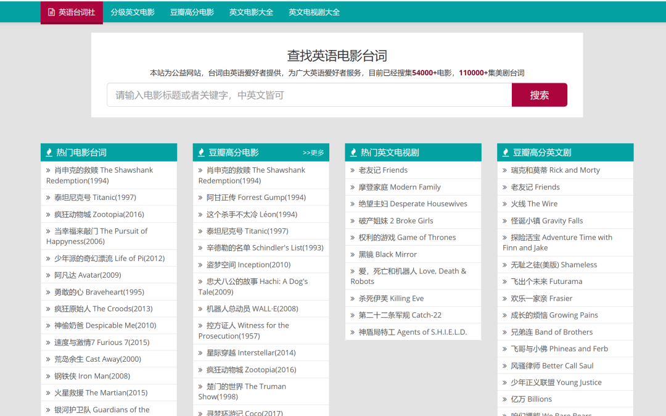Open 探险活宝 Adventure Time with Finn and Jake

point(557,243)
